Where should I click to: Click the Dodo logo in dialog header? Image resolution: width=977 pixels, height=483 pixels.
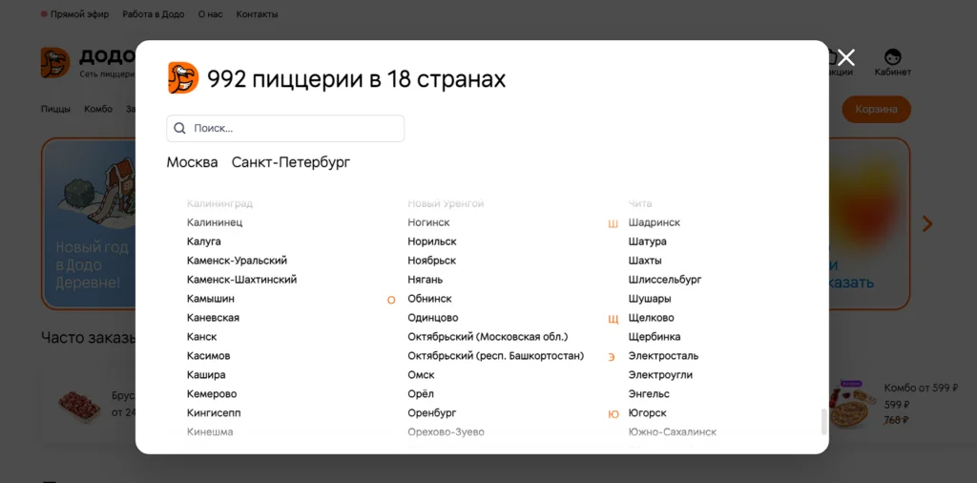[x=183, y=78]
